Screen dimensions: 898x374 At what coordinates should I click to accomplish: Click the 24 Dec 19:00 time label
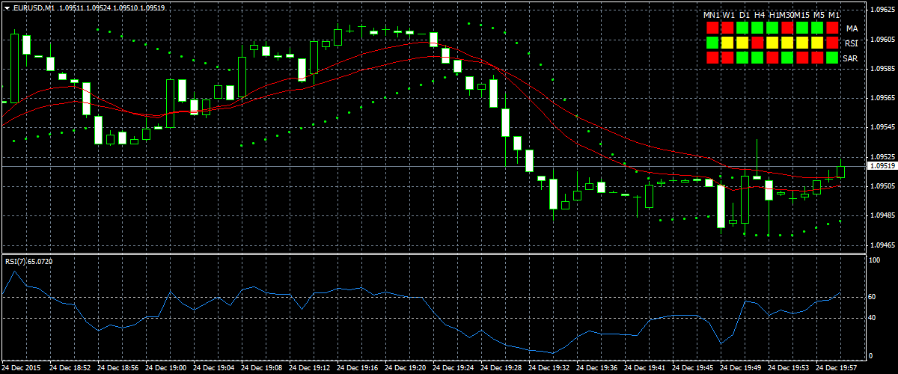point(166,368)
